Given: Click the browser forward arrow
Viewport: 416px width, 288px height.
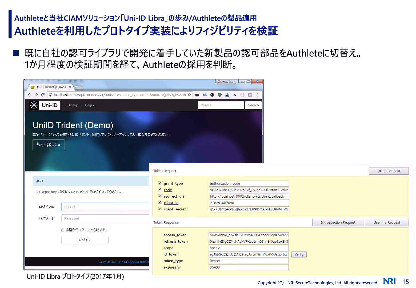Looking at the screenshot, I should (36, 95).
